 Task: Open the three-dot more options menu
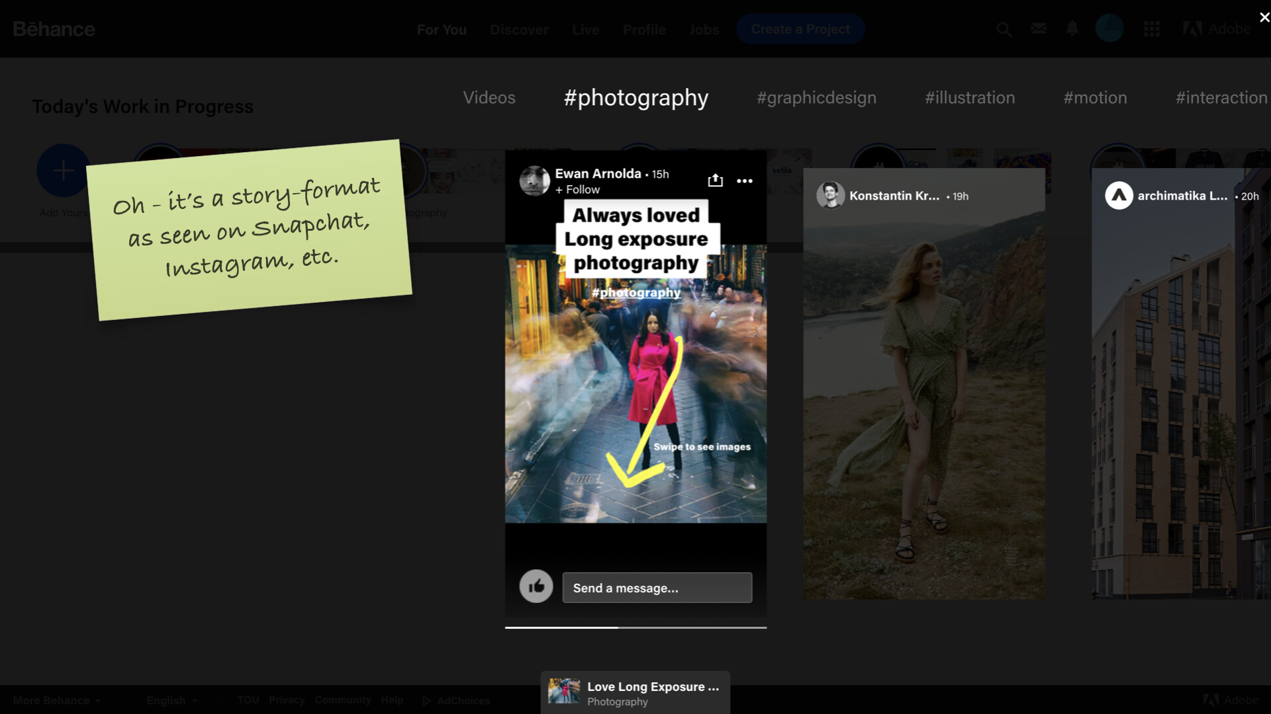pyautogui.click(x=745, y=180)
